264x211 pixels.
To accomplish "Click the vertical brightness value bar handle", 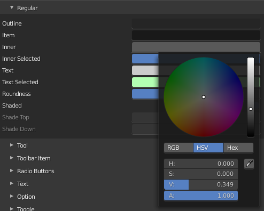I will tap(251, 109).
